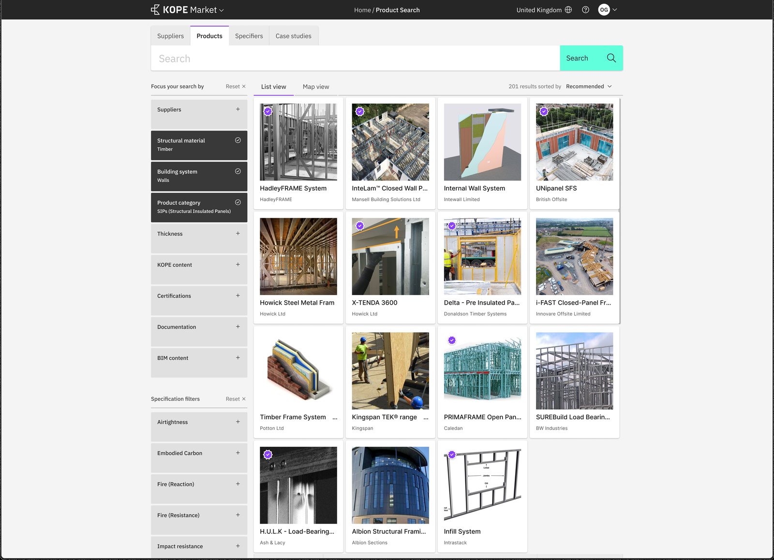Click verified badge on Delta Pre Insulated card
774x560 pixels.
point(452,226)
